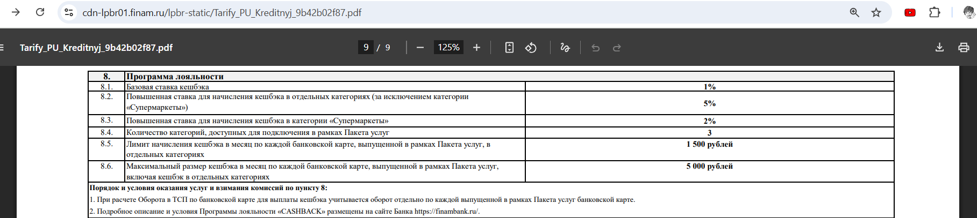Zoom out the PDF document
Screen dimensions: 977x218
(x=420, y=48)
